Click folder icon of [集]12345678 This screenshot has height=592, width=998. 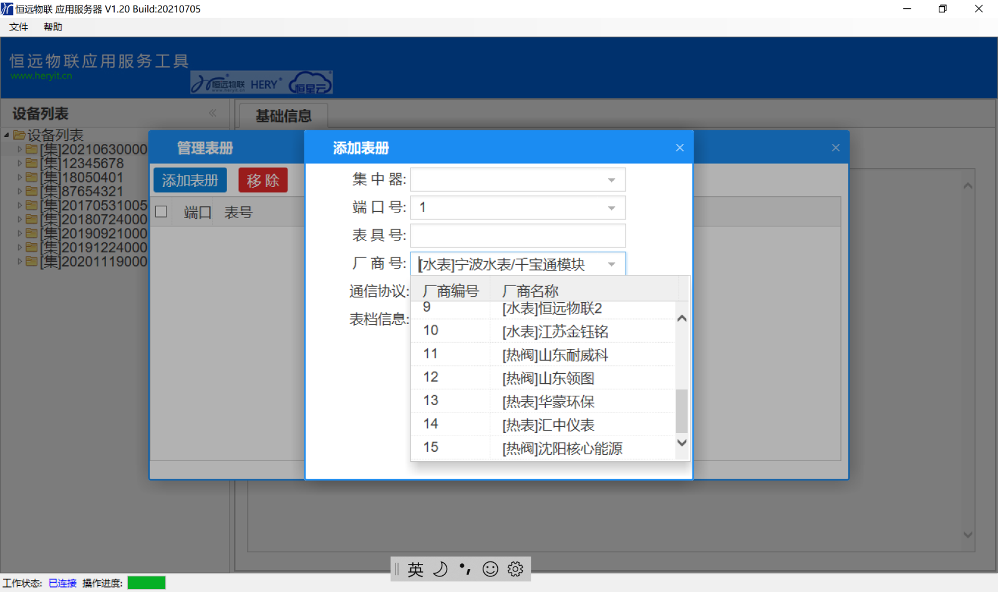point(32,163)
